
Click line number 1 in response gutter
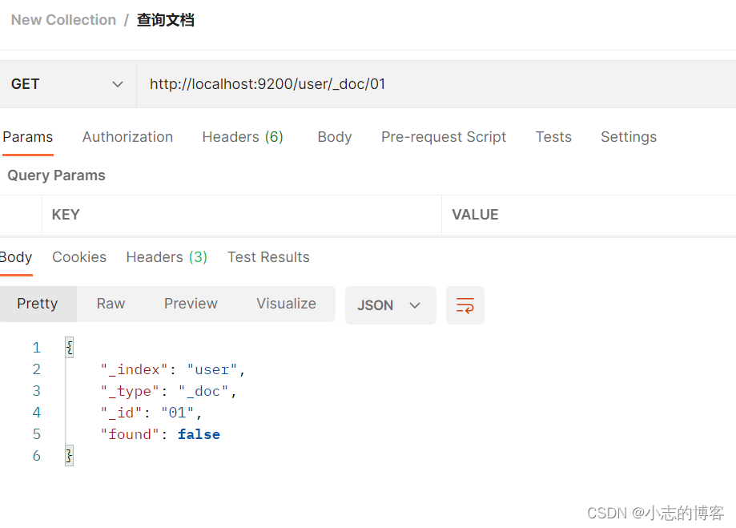36,348
